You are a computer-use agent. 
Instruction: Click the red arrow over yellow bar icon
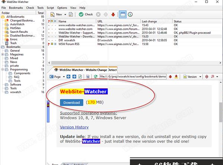[176, 77]
